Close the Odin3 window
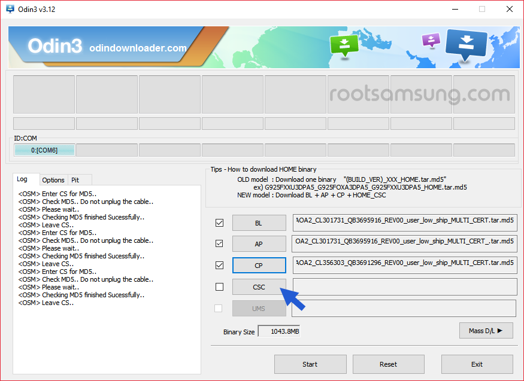This screenshot has height=381, width=524. point(509,9)
